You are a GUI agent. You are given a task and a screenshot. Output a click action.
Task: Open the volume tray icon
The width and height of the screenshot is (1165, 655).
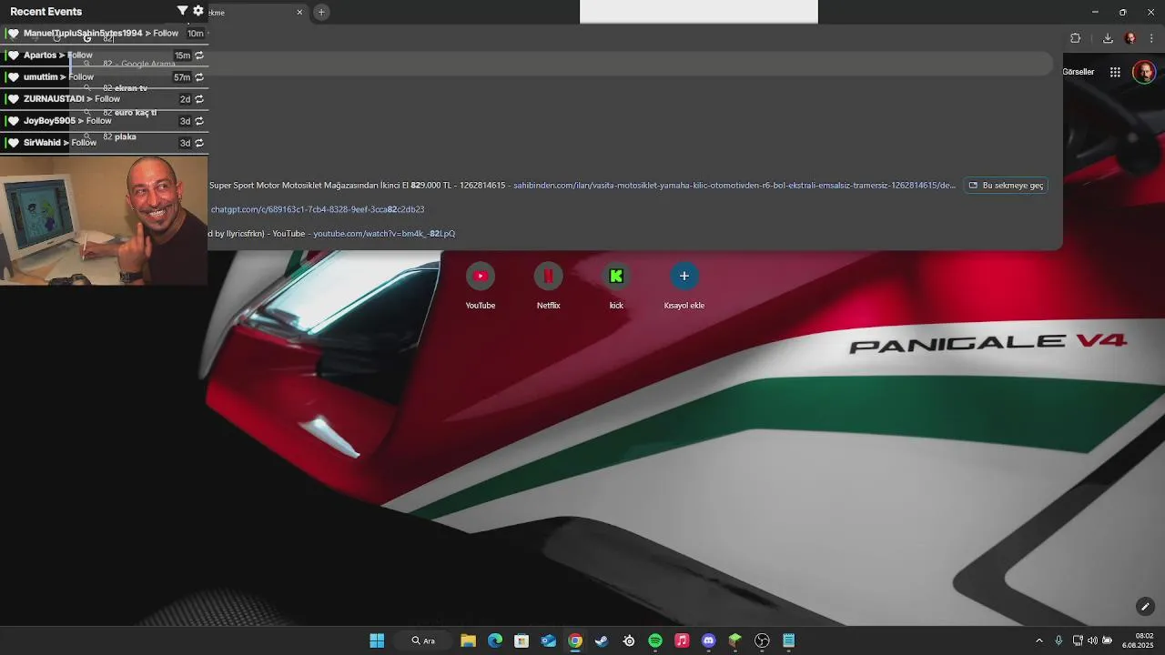tap(1092, 640)
